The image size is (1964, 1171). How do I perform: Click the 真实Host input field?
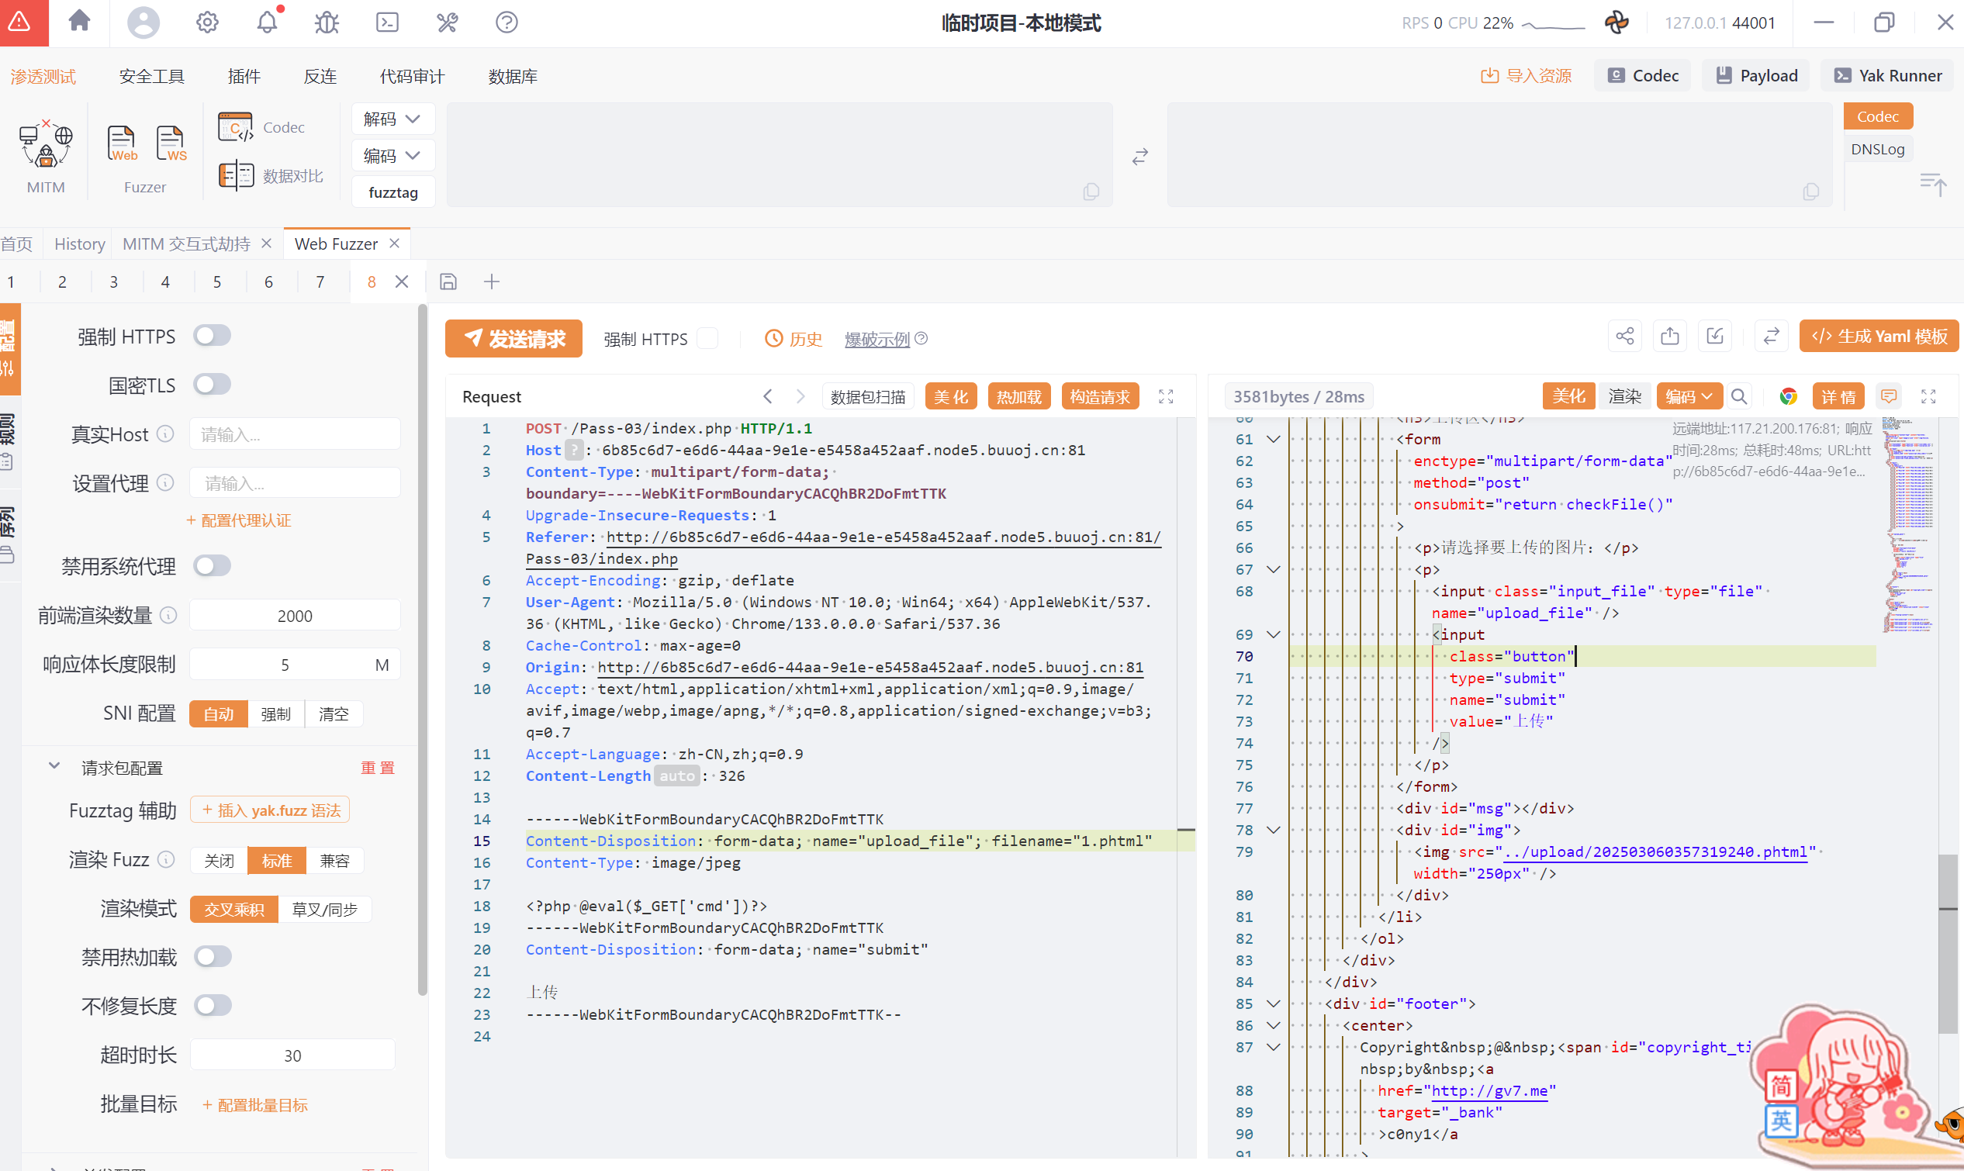[x=294, y=434]
